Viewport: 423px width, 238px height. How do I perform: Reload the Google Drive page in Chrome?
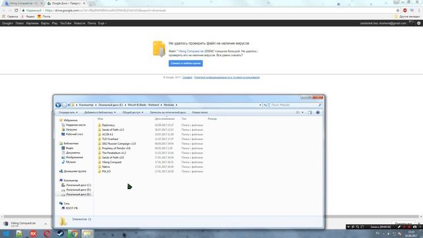(x=16, y=11)
